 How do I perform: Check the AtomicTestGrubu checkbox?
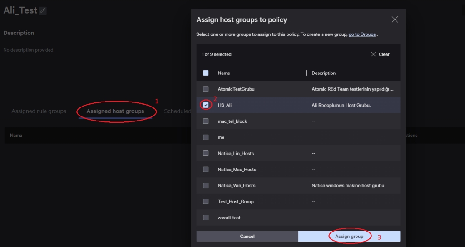pyautogui.click(x=206, y=89)
